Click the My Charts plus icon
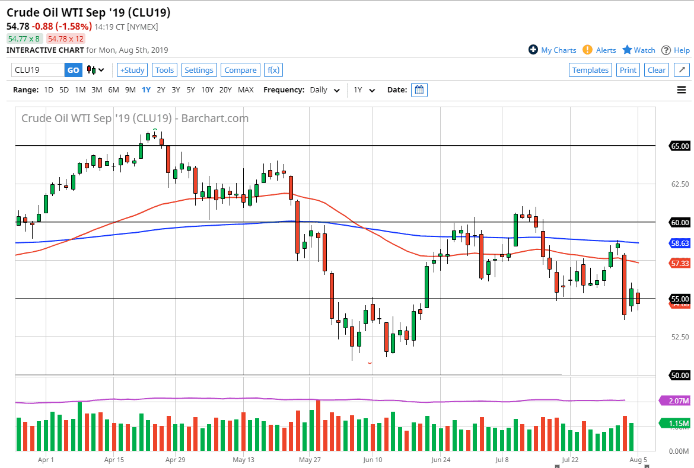The width and height of the screenshot is (694, 468). [x=533, y=50]
